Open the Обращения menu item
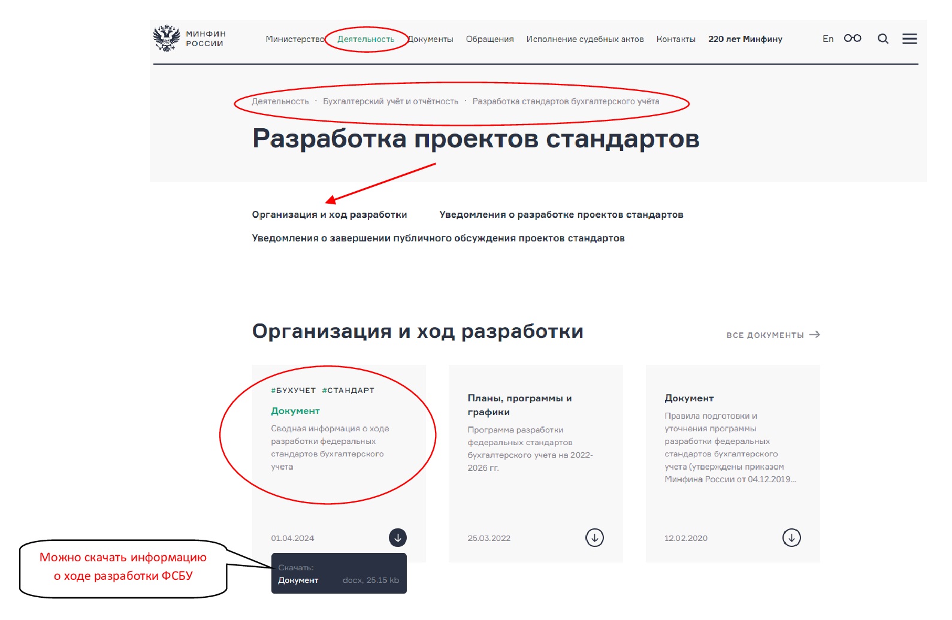 click(x=490, y=39)
